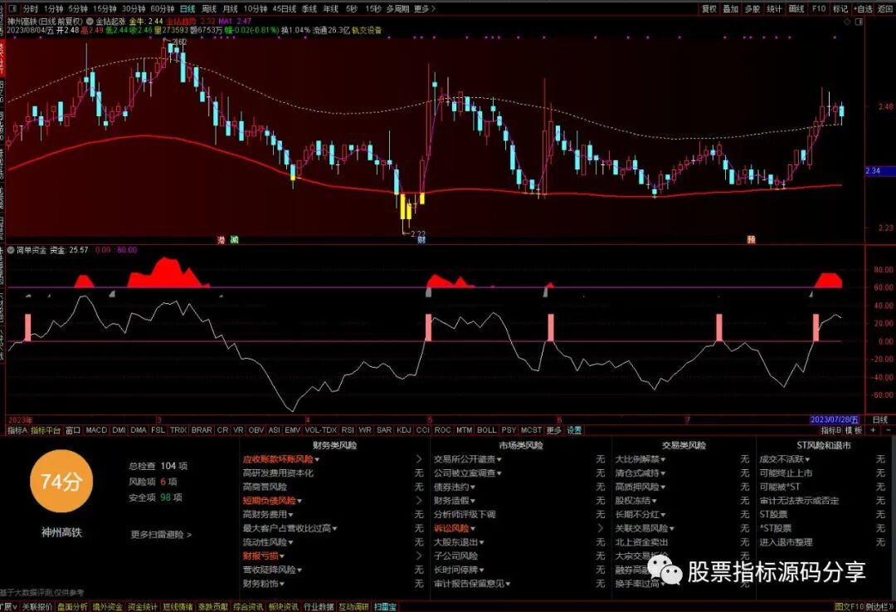Switch to 分时 intraday chart
Screen dimensions: 896x612
[x=31, y=8]
